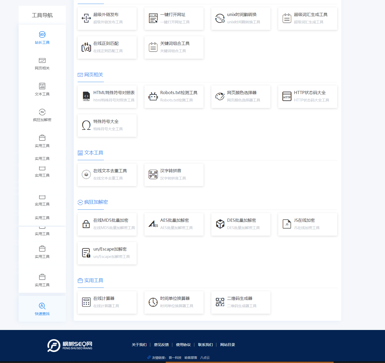Open the AES批量加解密 icon
This screenshot has width=385, height=363.
153,224
